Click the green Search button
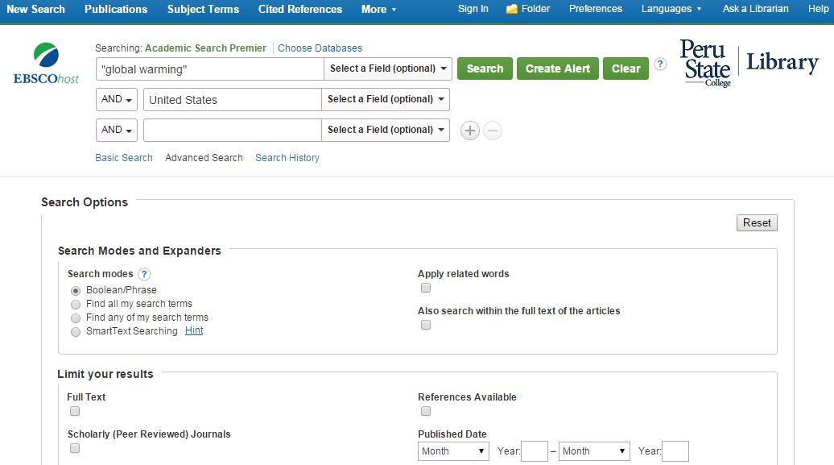This screenshot has width=834, height=465. coord(485,69)
